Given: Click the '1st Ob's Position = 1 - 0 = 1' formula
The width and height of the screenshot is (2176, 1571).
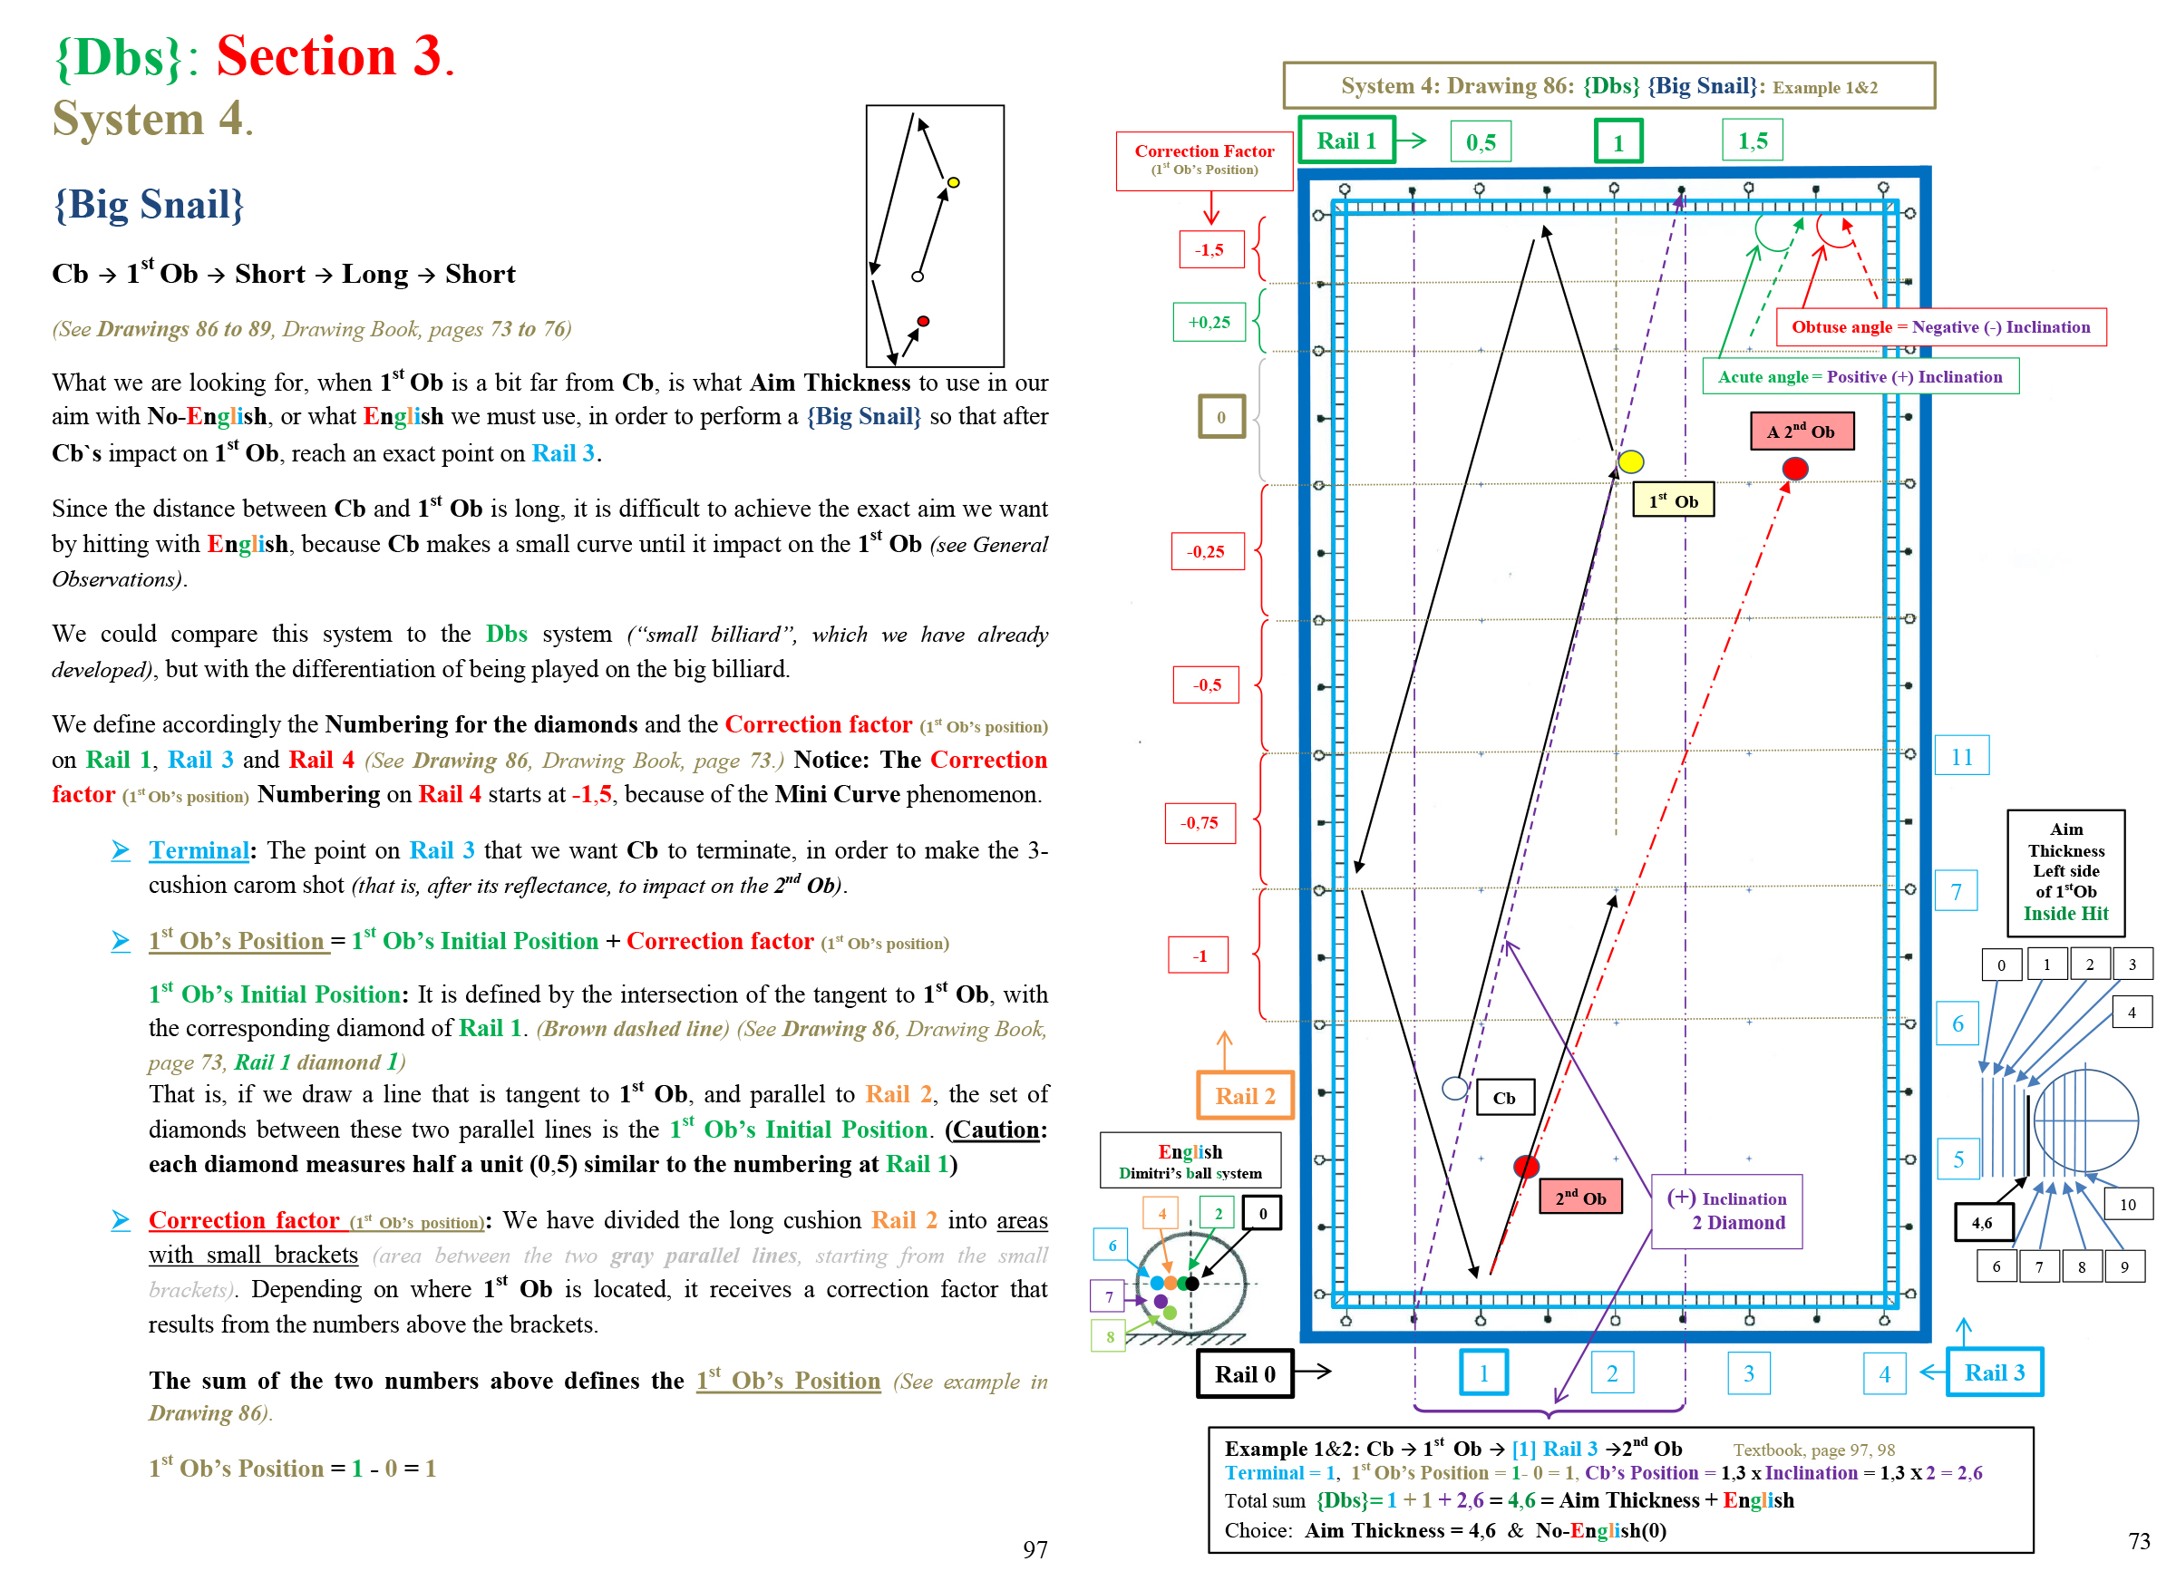Looking at the screenshot, I should (x=293, y=1467).
